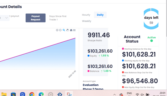The height and width of the screenshot is (96, 167).
Task: Click the pink Balance legend swatch
Action: point(88,71)
